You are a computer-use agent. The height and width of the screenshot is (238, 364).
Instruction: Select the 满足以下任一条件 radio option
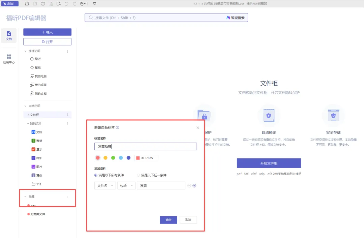coord(139,175)
